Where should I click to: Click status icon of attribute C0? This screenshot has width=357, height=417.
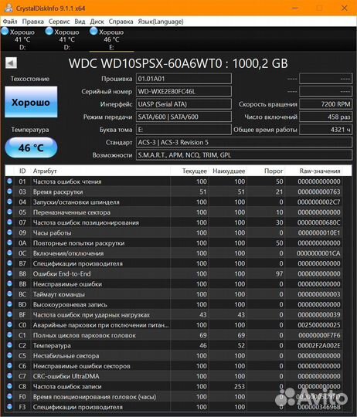[x=9, y=324]
